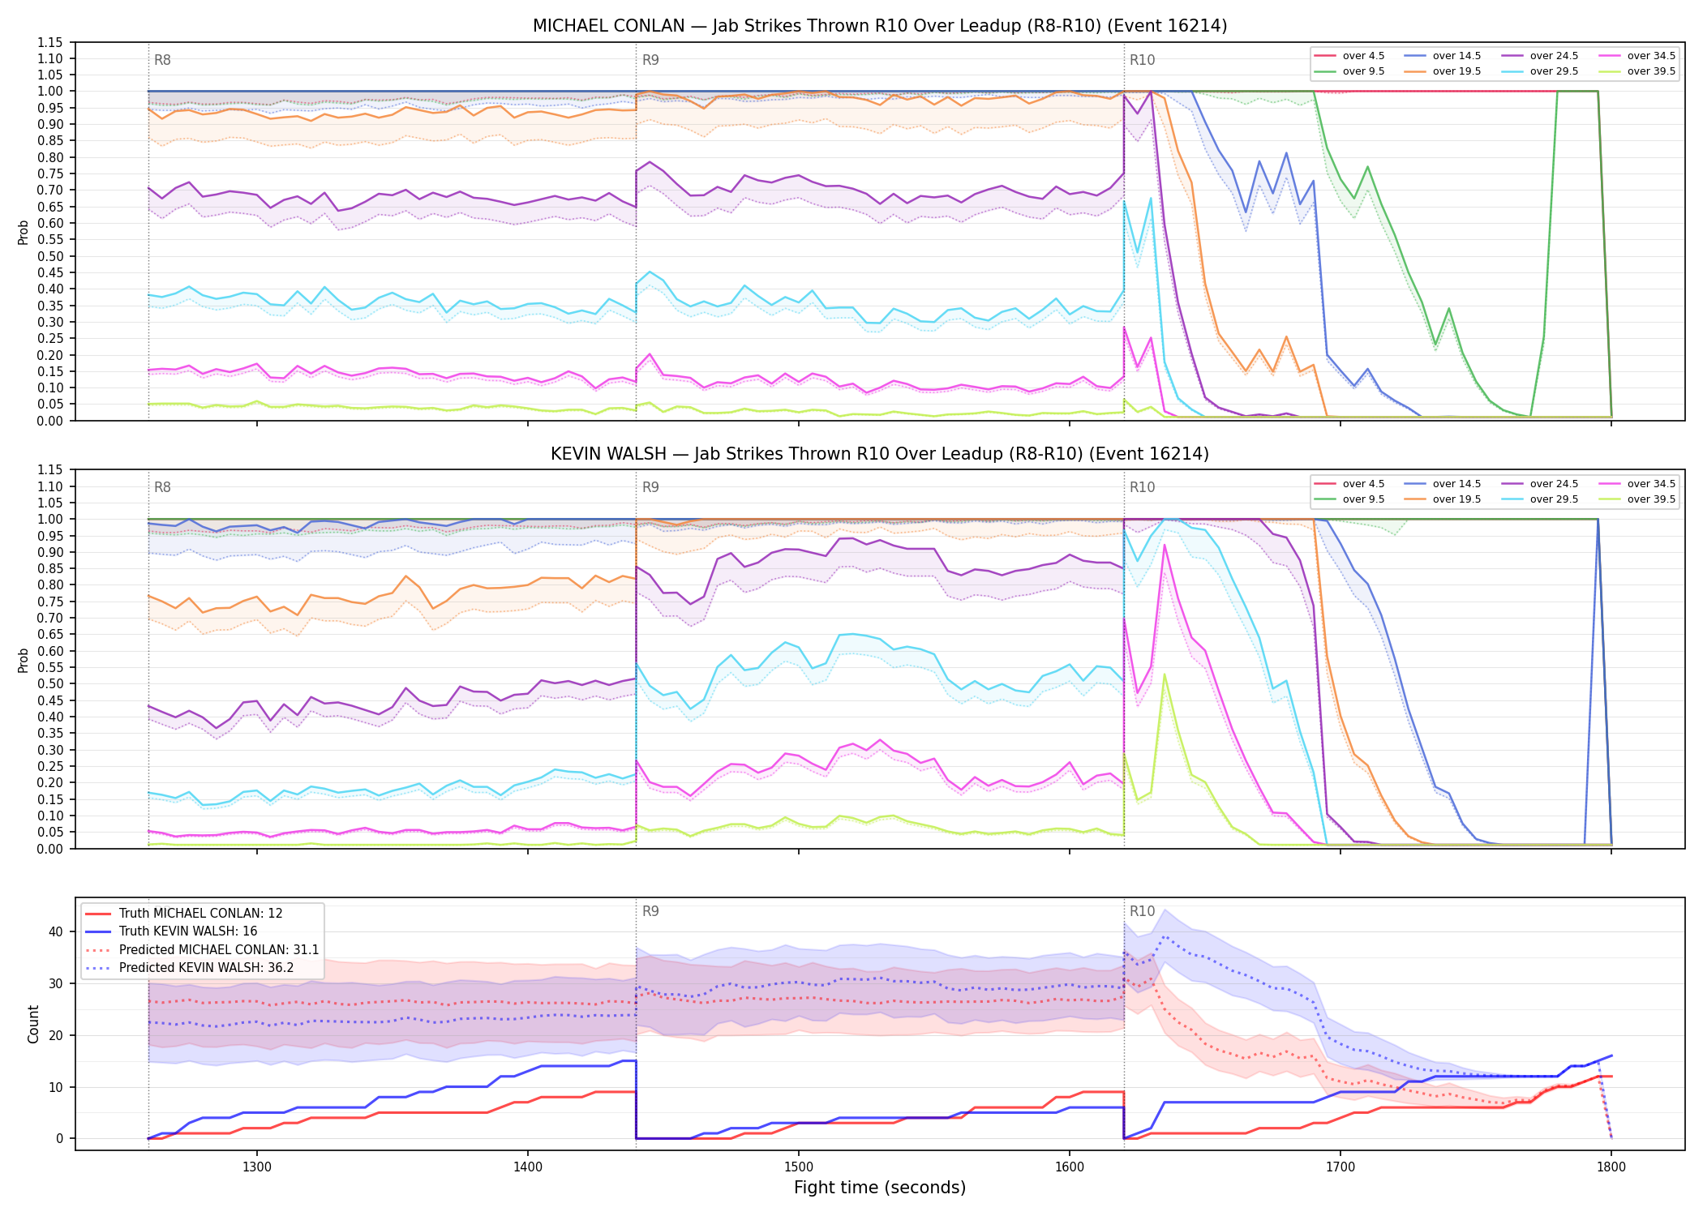Pick 'over 9.5' in the Walsh chart legend

pyautogui.click(x=1349, y=499)
